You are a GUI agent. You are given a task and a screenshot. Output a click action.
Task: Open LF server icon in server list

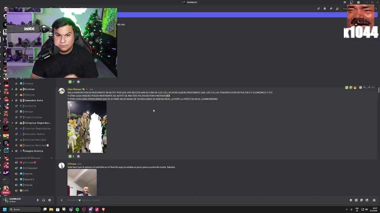(x=6, y=173)
